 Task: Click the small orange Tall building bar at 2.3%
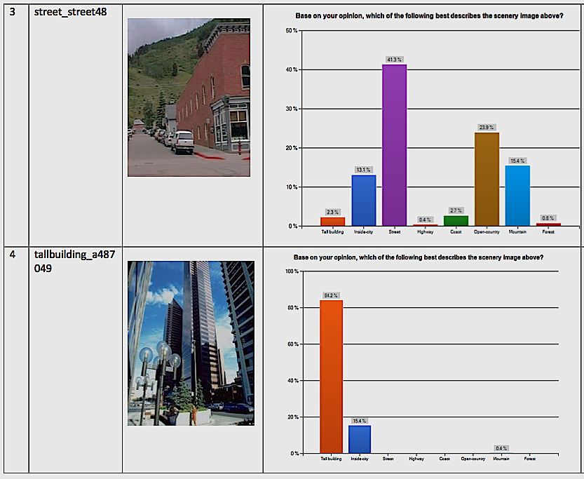332,222
